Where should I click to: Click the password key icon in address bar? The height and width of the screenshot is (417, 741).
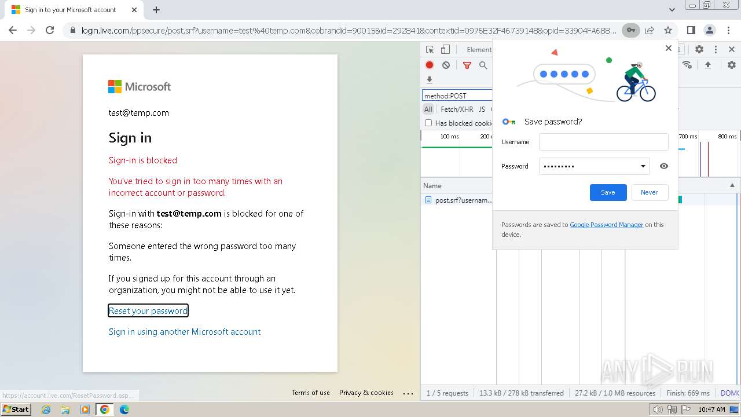point(631,30)
